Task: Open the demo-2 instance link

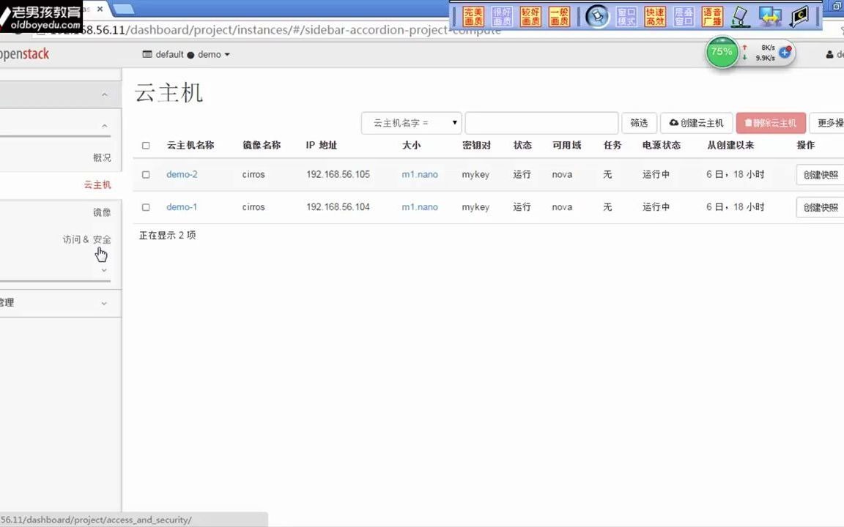Action: pyautogui.click(x=182, y=174)
